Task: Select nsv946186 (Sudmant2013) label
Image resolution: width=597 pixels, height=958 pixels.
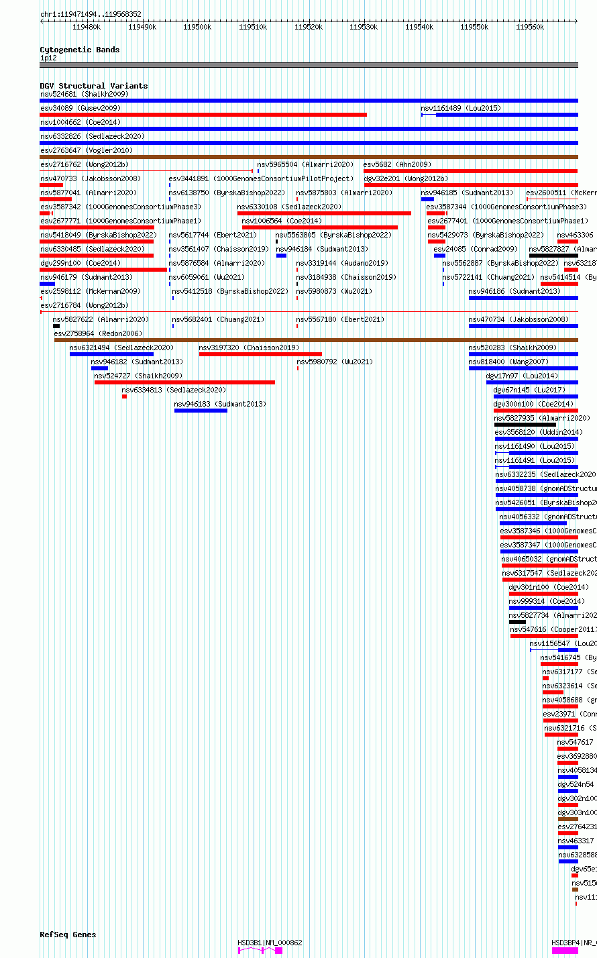Action: point(514,291)
